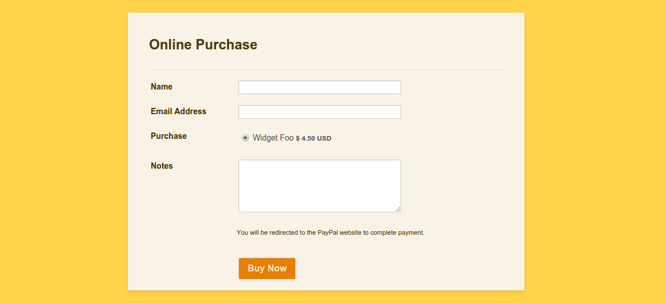Submit the form with Buy Now

[267, 269]
